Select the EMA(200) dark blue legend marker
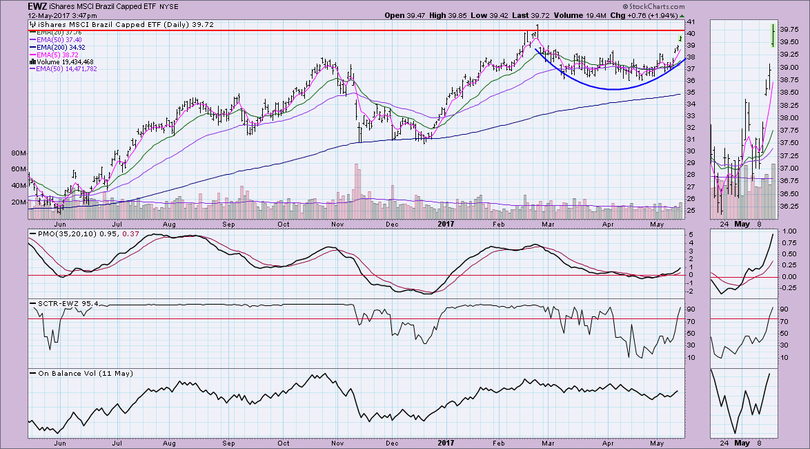This screenshot has height=449, width=810. click(32, 46)
